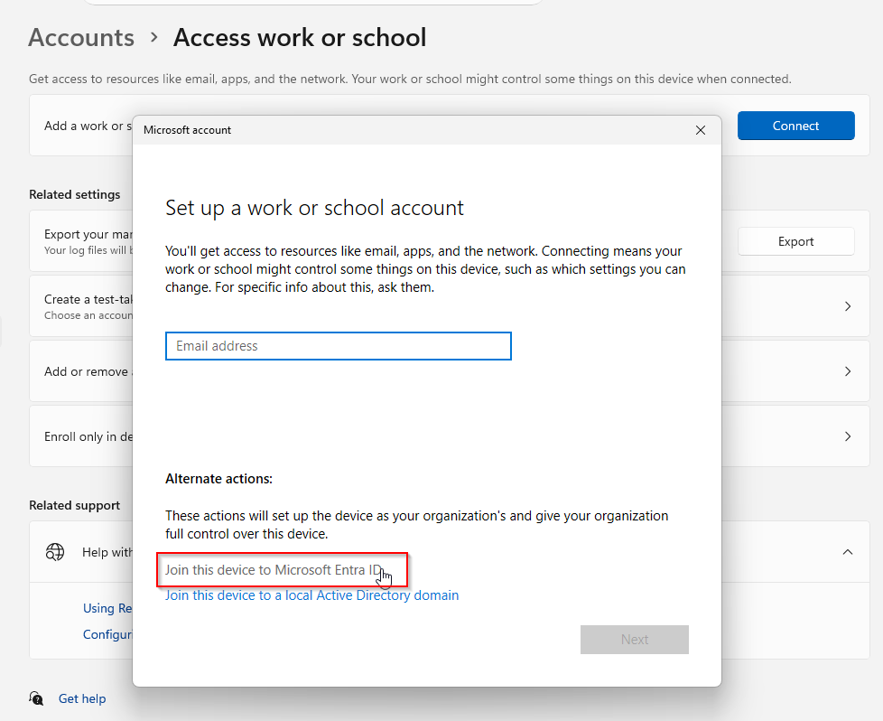Click the Add a work or school row text
The height and width of the screenshot is (721, 883).
coord(88,126)
